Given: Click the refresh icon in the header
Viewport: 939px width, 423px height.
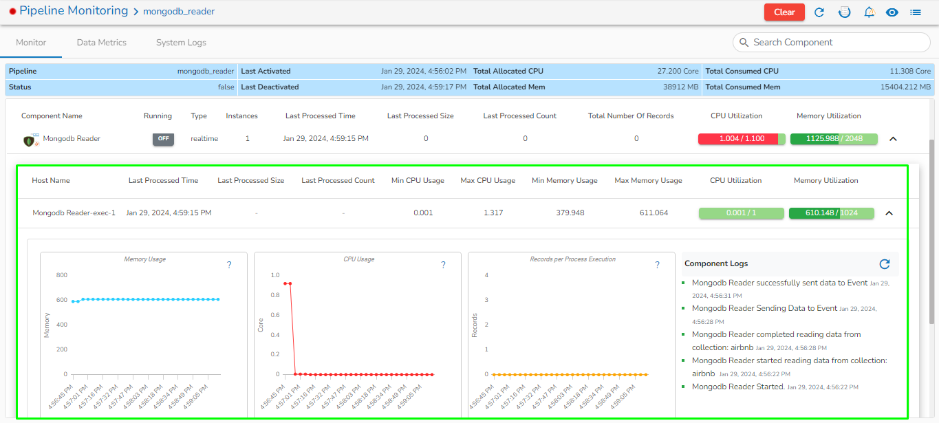Looking at the screenshot, I should click(x=819, y=12).
